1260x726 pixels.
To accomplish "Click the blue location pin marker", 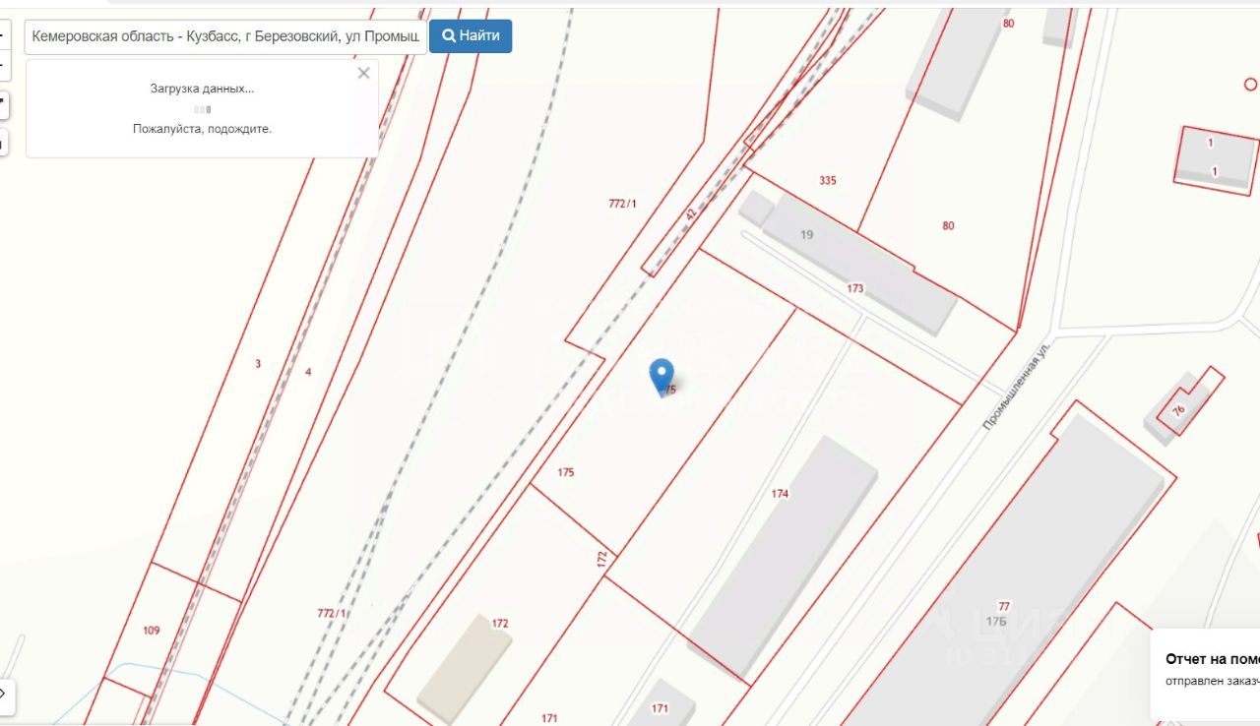I will click(x=662, y=377).
